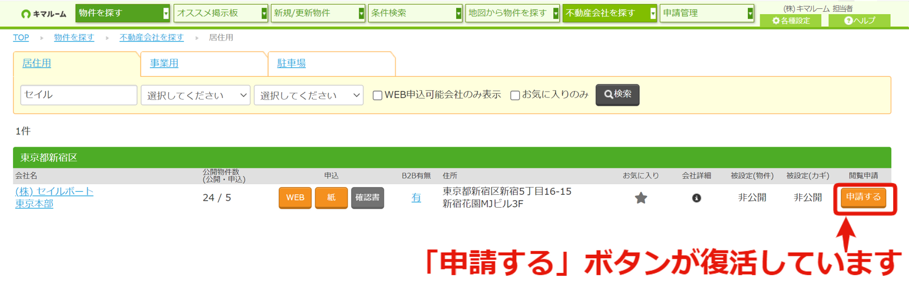Screen dimensions: 909x284
Task: Open ヘルプ help page
Action: tap(859, 21)
